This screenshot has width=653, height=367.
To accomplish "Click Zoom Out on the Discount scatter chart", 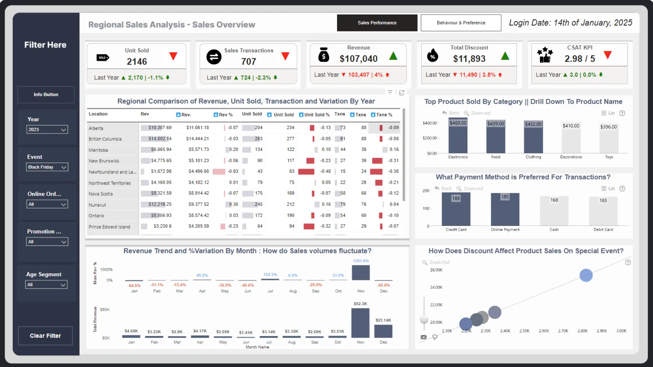I will coord(436,262).
